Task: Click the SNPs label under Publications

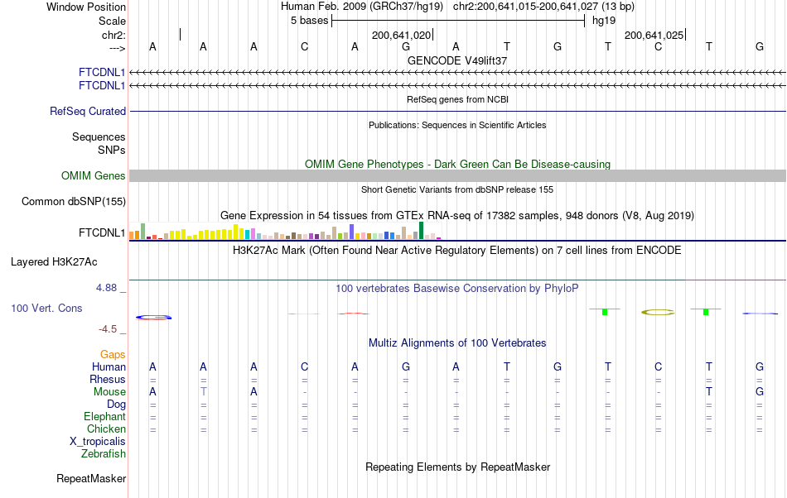Action: point(112,150)
